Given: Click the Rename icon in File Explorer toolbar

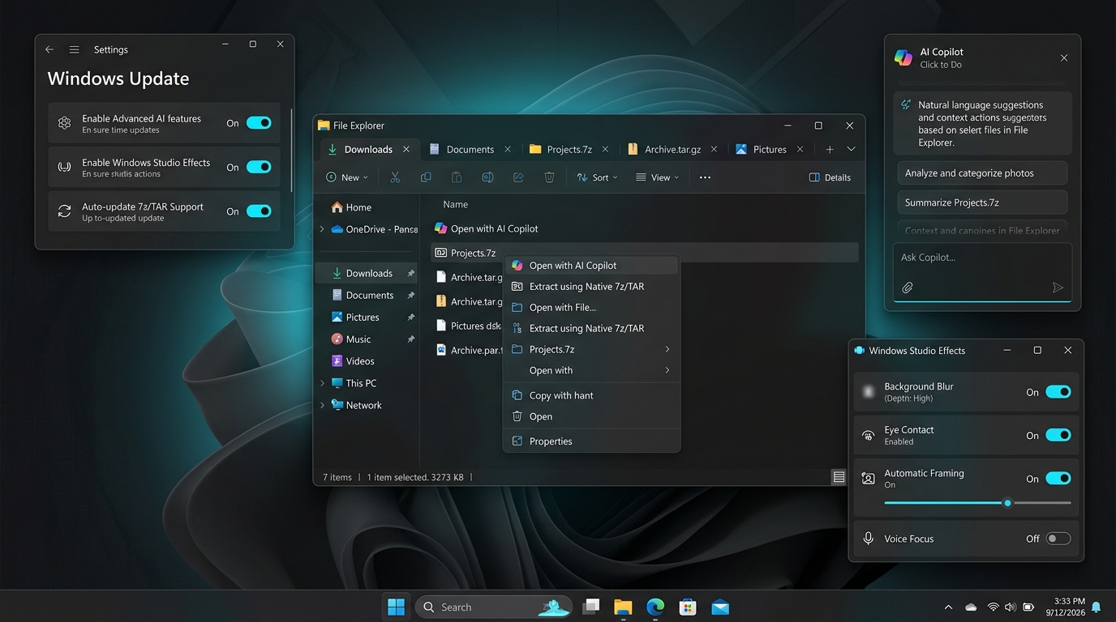Looking at the screenshot, I should pos(487,177).
